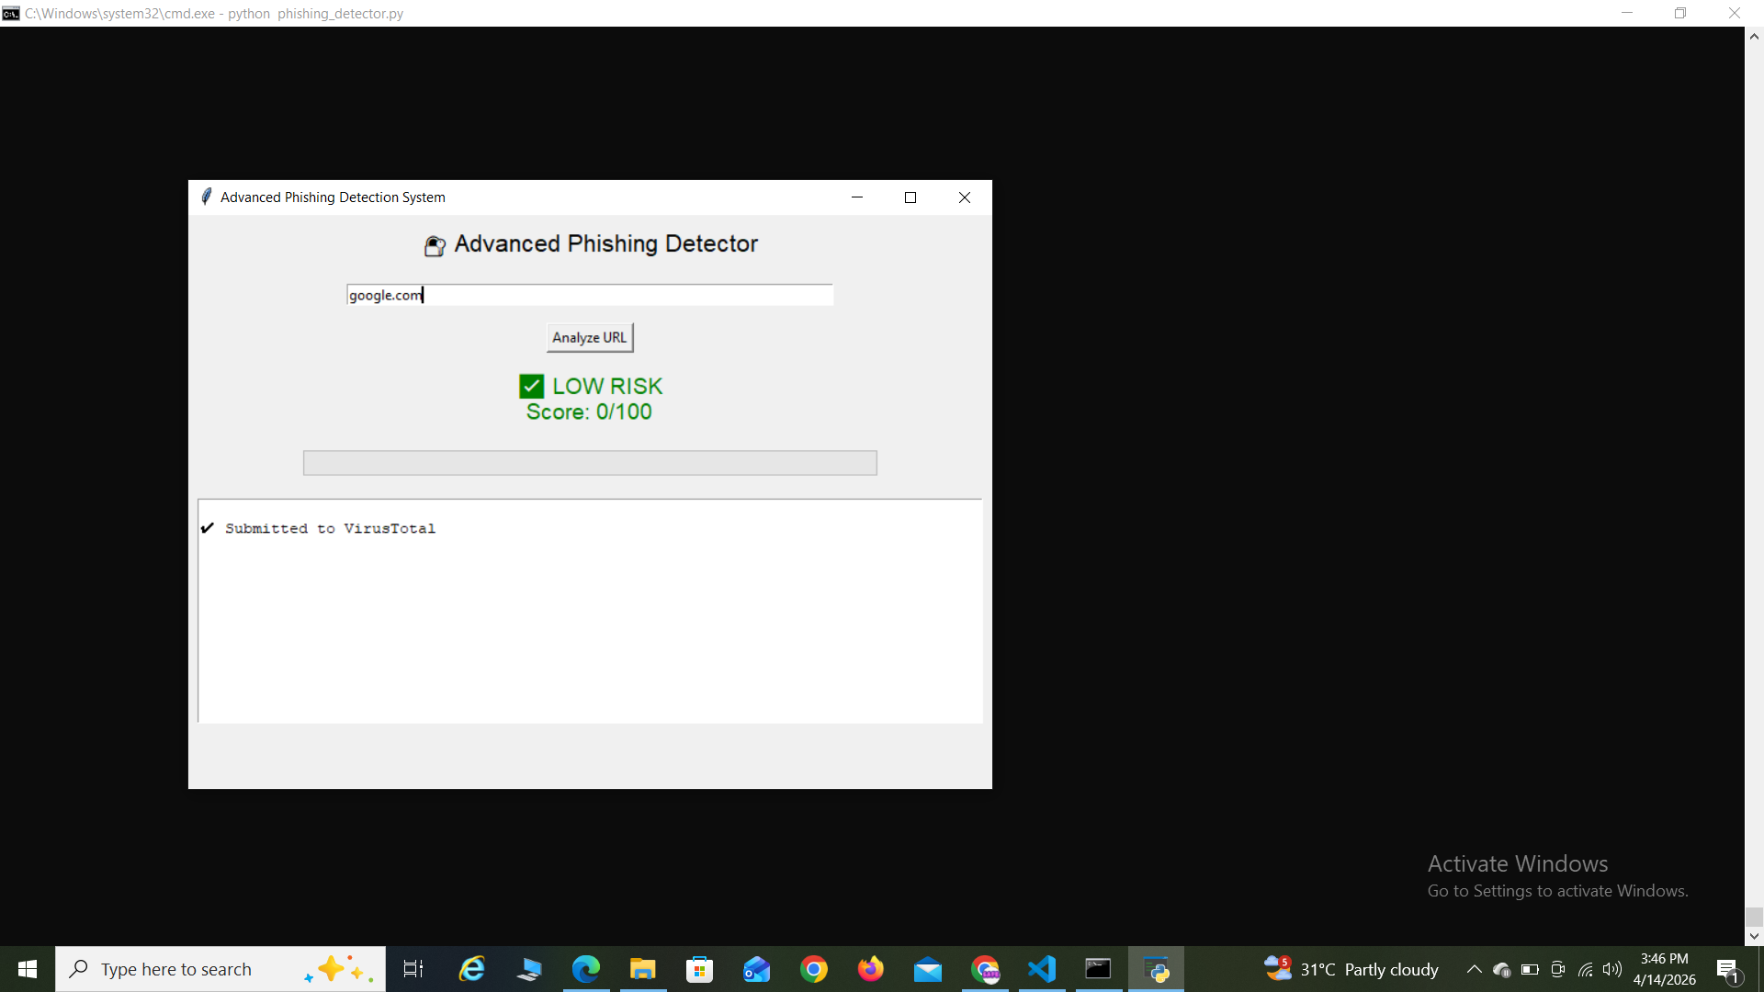Image resolution: width=1764 pixels, height=992 pixels.
Task: Click the console scrollbar down arrow
Action: click(x=1754, y=936)
